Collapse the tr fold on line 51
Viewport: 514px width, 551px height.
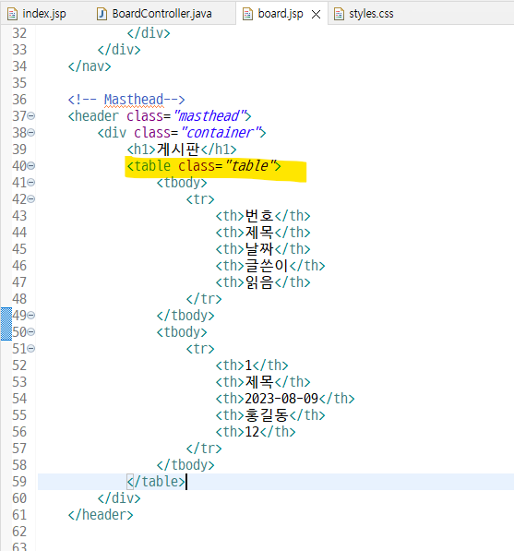point(31,348)
